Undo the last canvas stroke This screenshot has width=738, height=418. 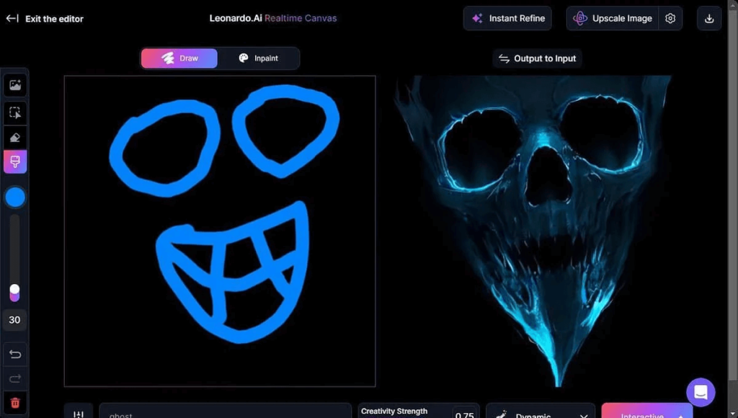click(x=15, y=354)
